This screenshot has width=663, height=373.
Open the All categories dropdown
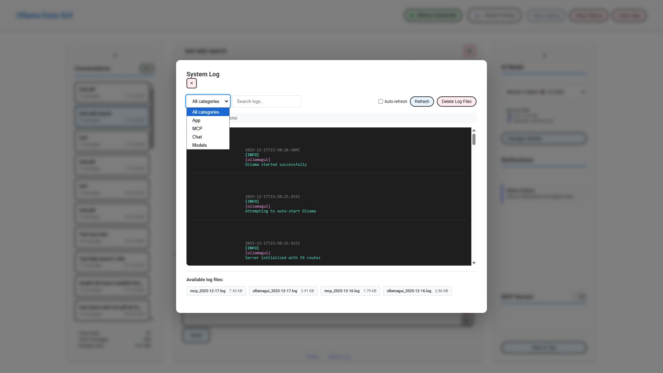[x=208, y=101]
